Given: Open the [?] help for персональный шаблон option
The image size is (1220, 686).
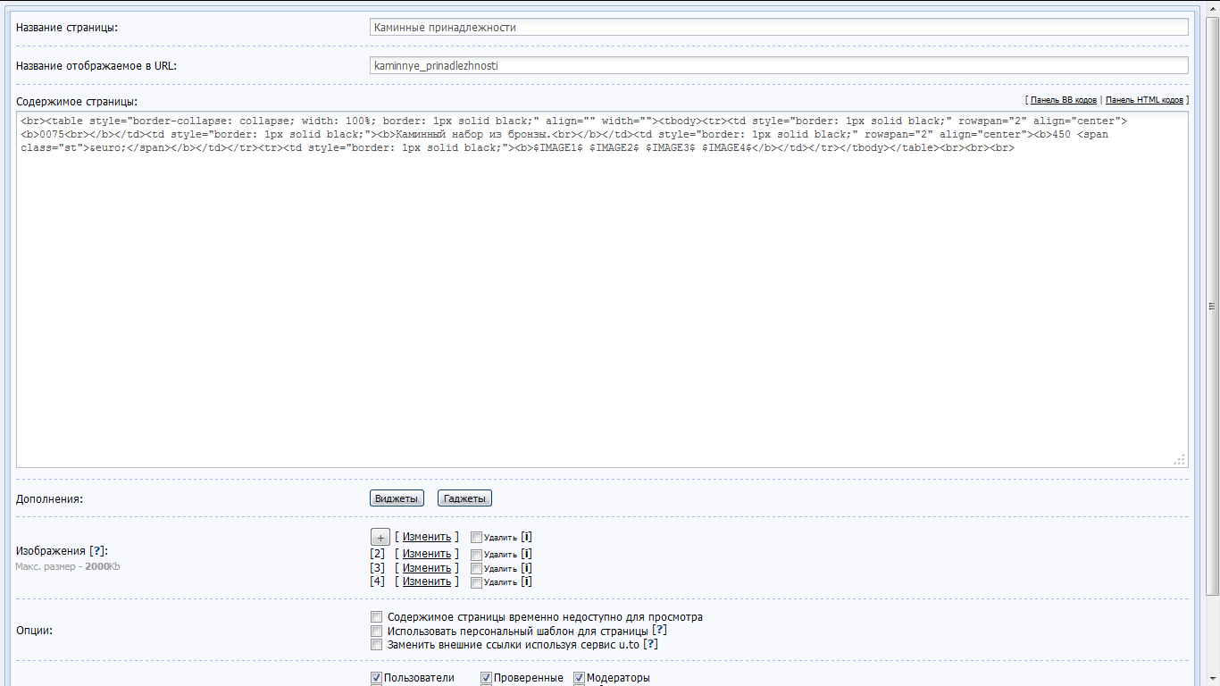Looking at the screenshot, I should [x=660, y=631].
